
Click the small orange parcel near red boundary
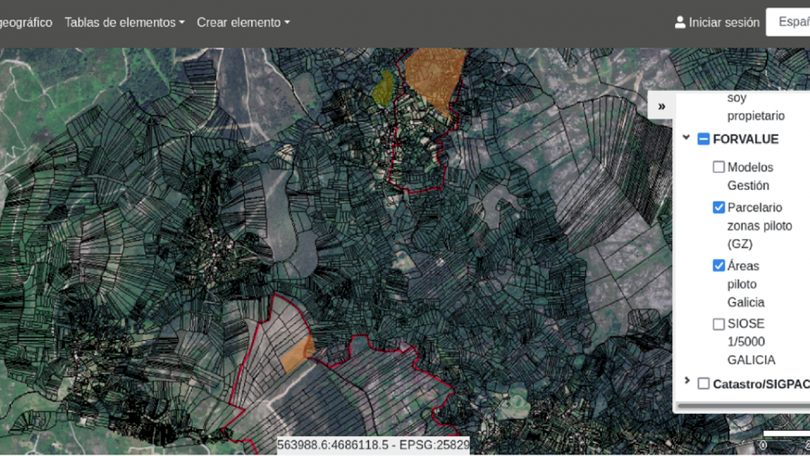pos(295,355)
